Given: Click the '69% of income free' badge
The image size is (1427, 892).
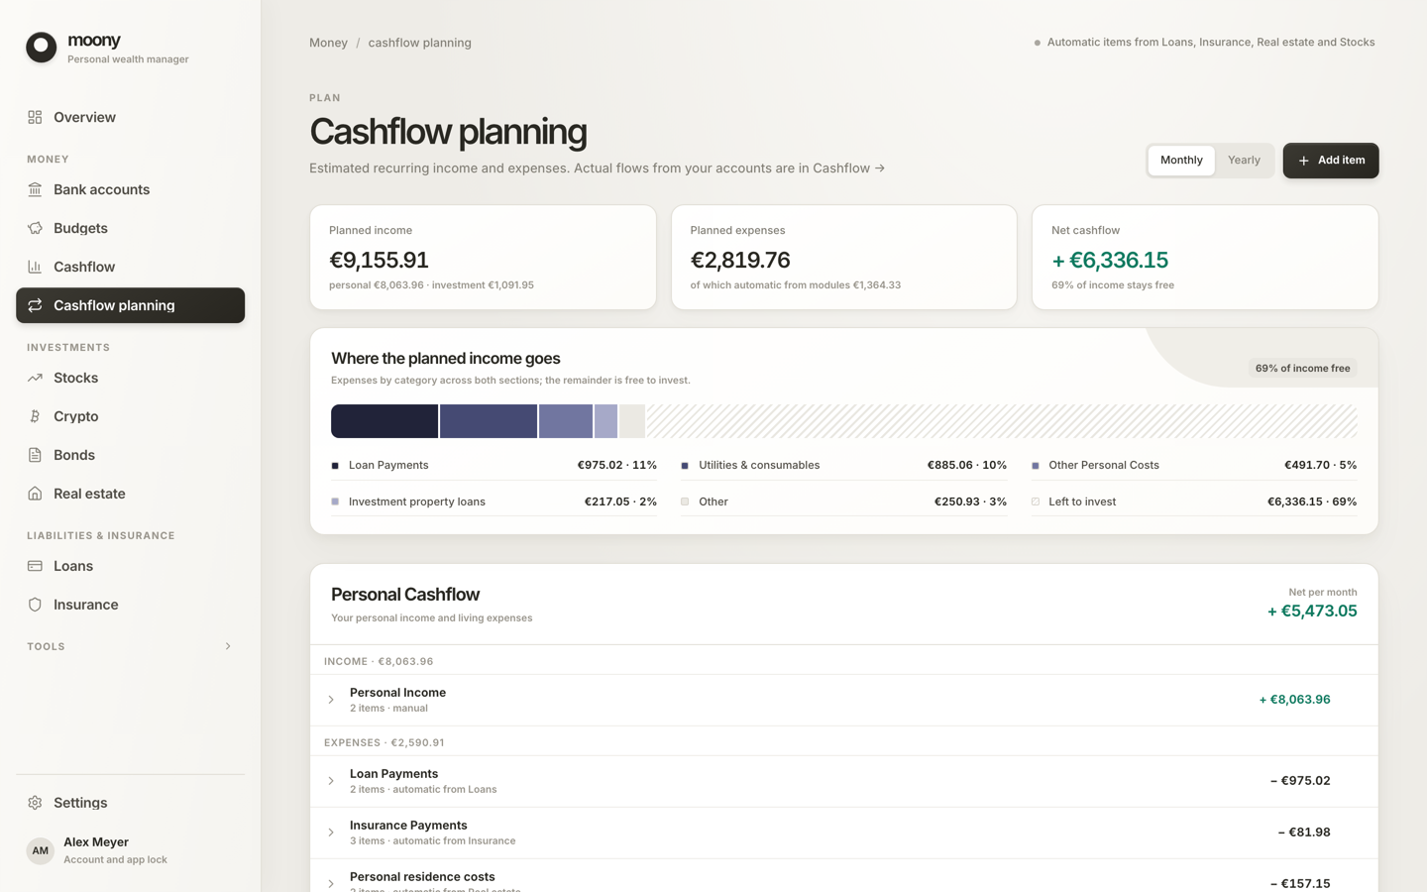Looking at the screenshot, I should click(1302, 368).
